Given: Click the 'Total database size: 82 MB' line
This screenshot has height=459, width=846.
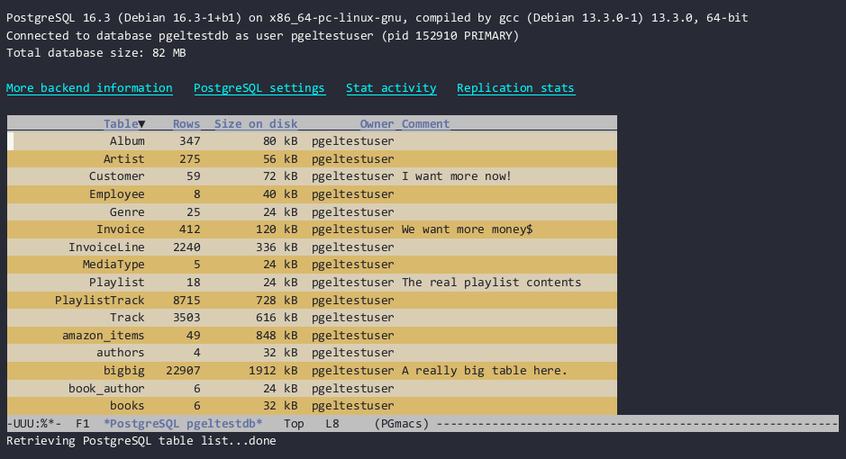Looking at the screenshot, I should pos(96,53).
